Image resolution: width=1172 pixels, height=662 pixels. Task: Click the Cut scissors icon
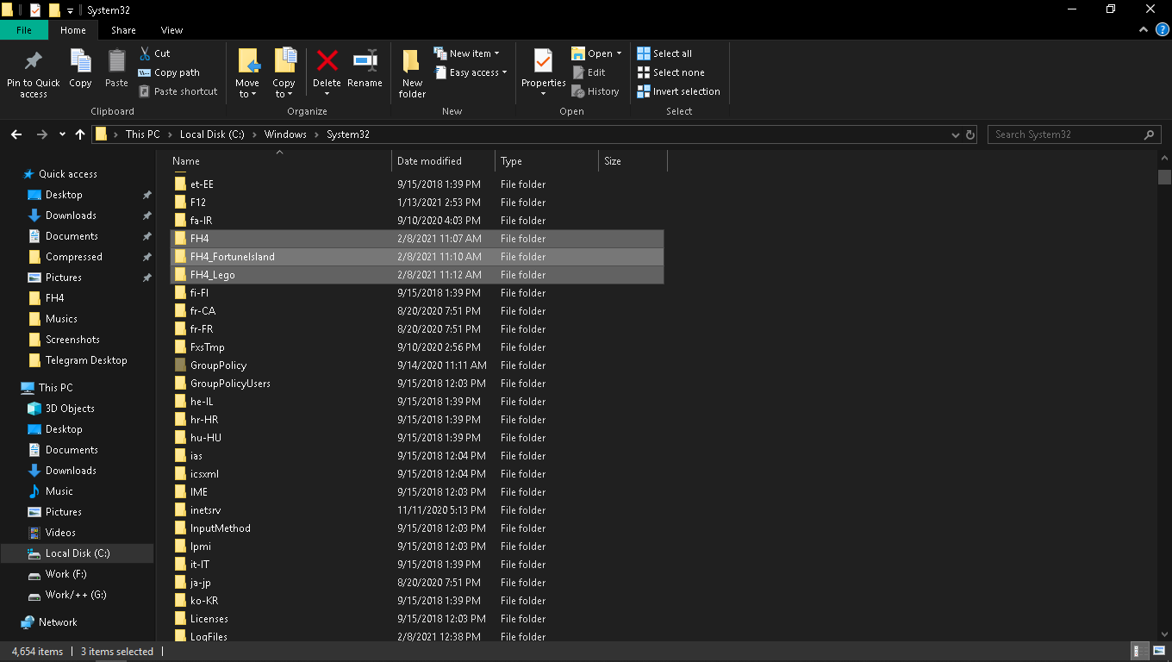tap(145, 53)
